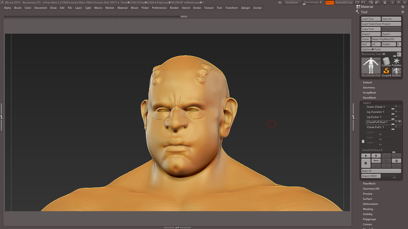
Task: Expand the Geometry section
Action: pyautogui.click(x=369, y=88)
